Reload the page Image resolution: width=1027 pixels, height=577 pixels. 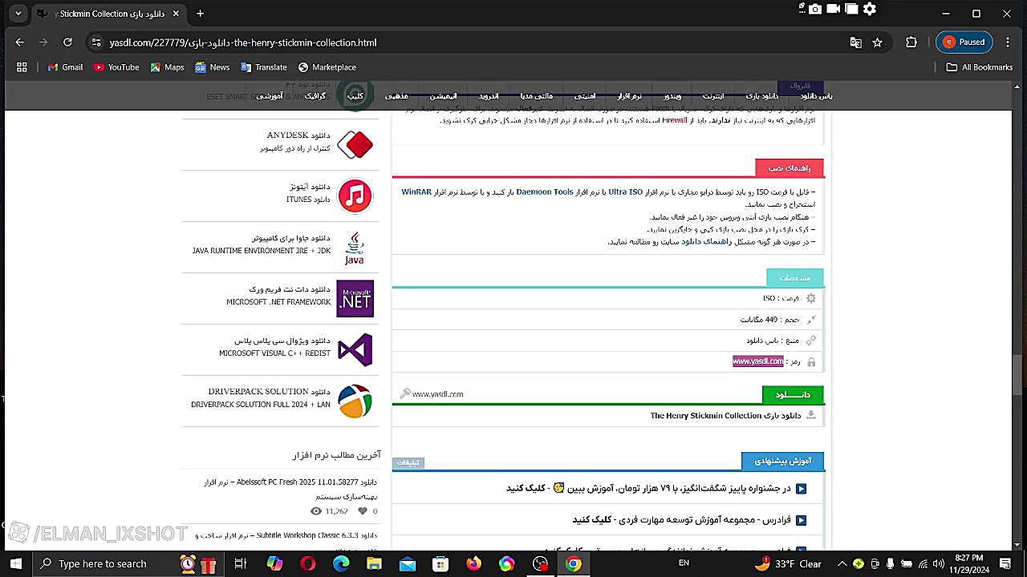coord(67,42)
